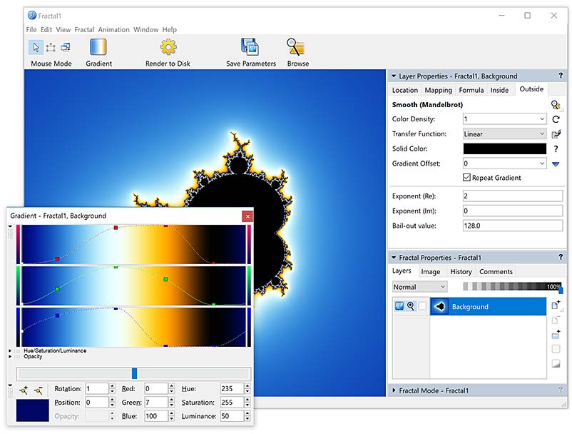Image resolution: width=572 pixels, height=434 pixels.
Task: Open layer merge mode Normal dropdown
Action: click(420, 287)
